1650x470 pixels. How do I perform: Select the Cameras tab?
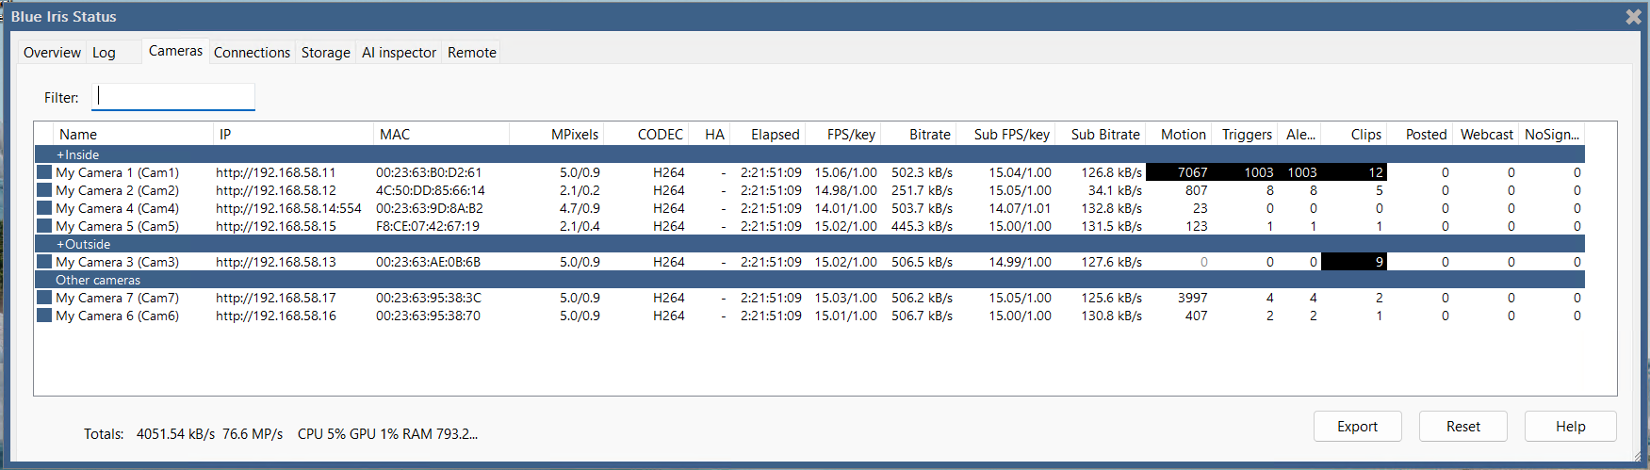(x=175, y=51)
